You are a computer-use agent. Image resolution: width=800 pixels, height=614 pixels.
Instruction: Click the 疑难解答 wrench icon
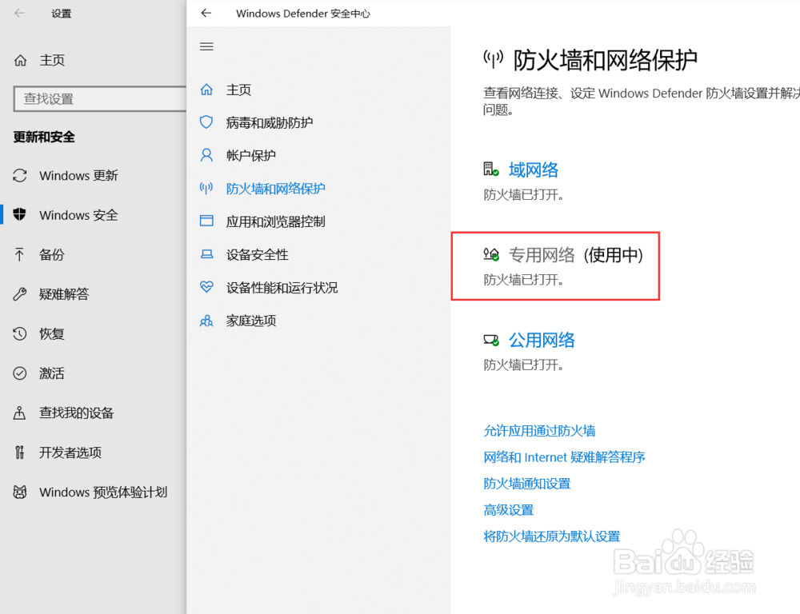[20, 293]
